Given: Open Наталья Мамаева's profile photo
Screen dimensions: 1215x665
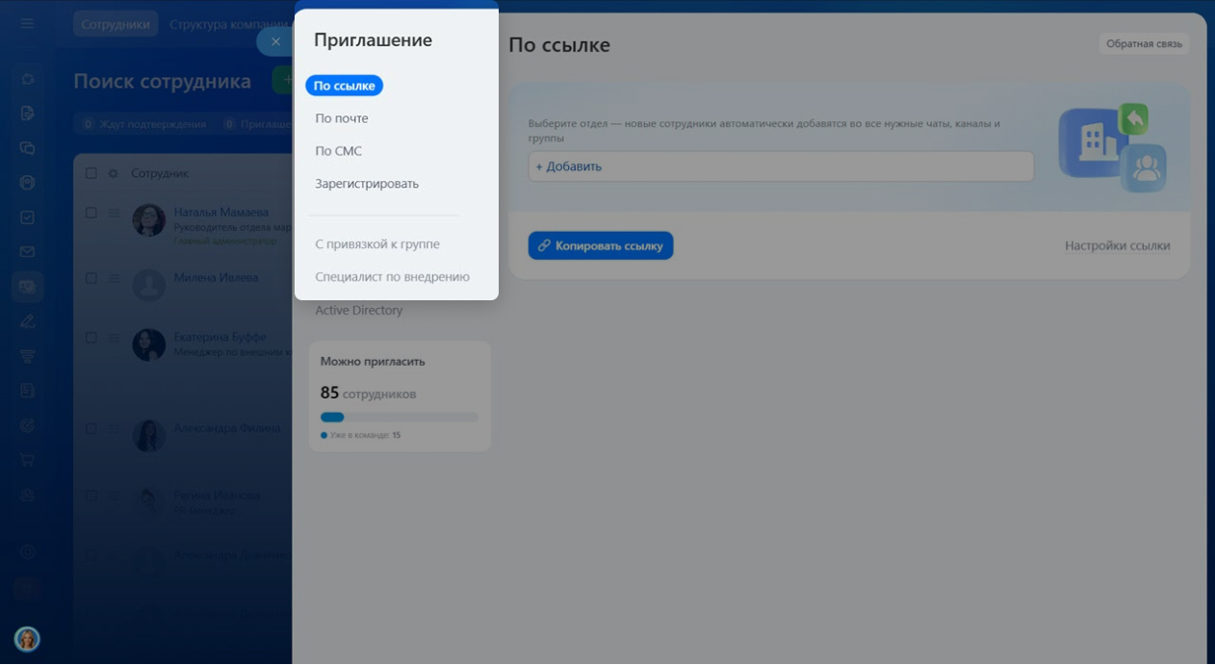Looking at the screenshot, I should (148, 220).
